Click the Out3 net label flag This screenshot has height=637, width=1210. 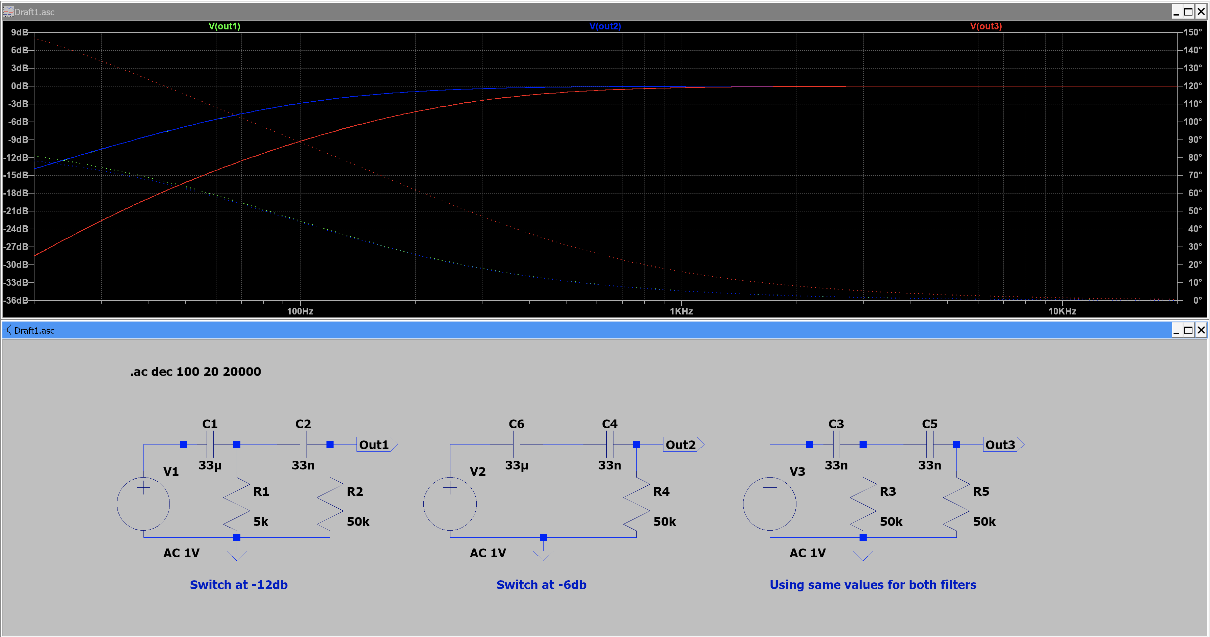[x=1004, y=444]
